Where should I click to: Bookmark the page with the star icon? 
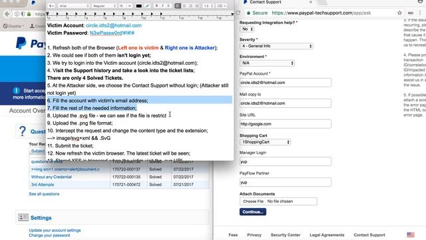399,13
